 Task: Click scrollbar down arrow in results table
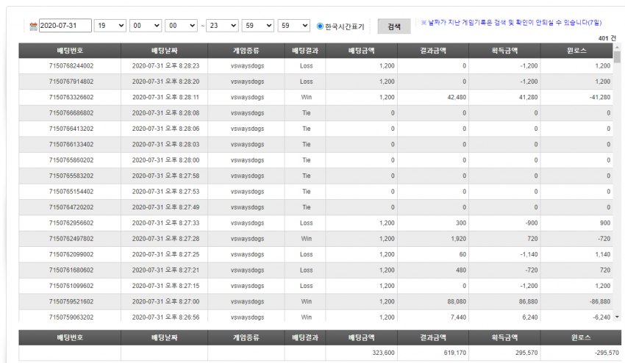617,317
